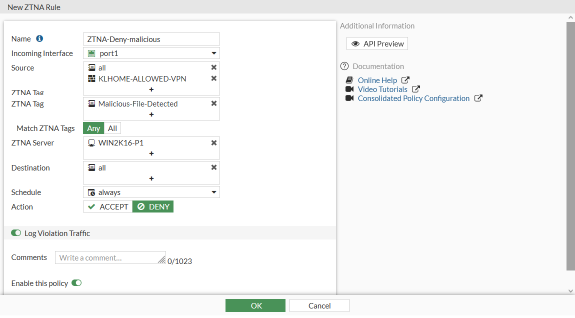Click the API Preview button
575x318 pixels.
[377, 43]
